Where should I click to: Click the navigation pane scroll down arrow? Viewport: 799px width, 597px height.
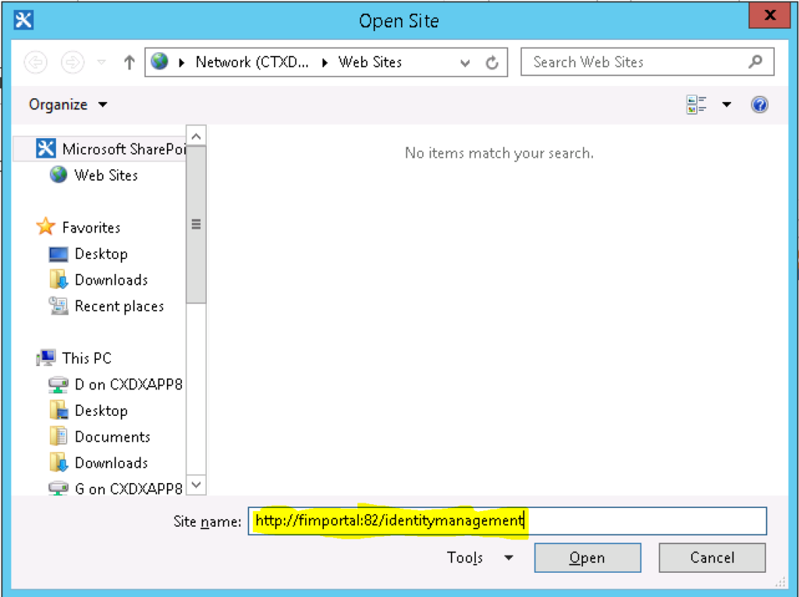point(196,485)
